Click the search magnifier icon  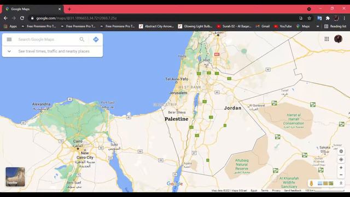point(82,39)
